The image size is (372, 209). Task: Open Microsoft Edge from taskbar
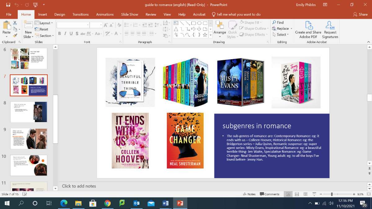click(x=64, y=203)
